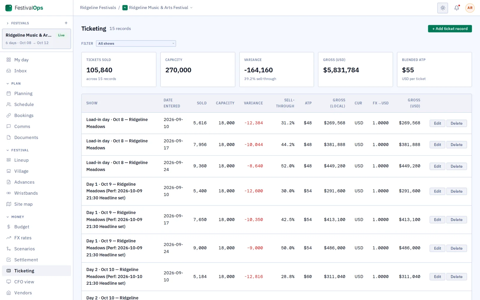This screenshot has width=480, height=300.
Task: Toggle the light/dark theme sun icon
Action: [442, 8]
